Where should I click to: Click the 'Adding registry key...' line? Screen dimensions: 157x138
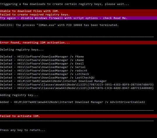click(x=19, y=95)
